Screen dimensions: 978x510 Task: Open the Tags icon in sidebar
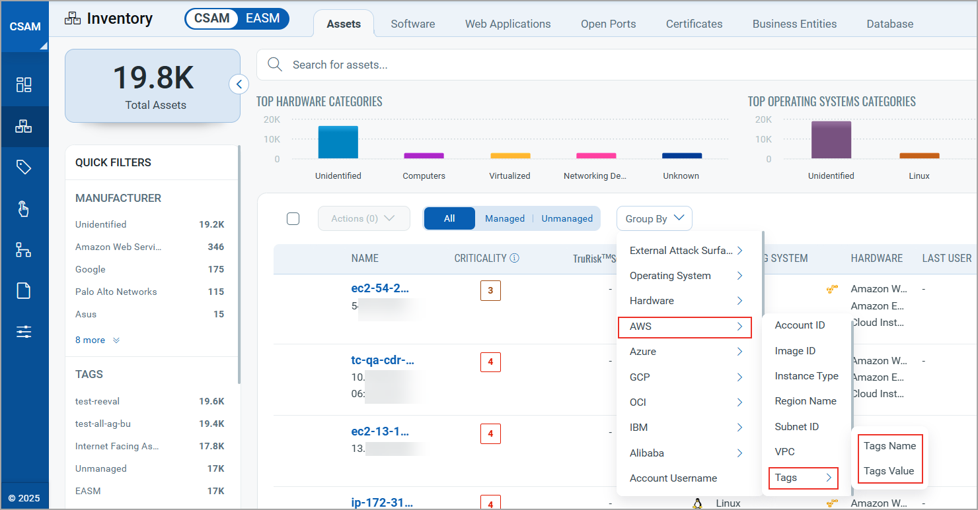coord(24,168)
